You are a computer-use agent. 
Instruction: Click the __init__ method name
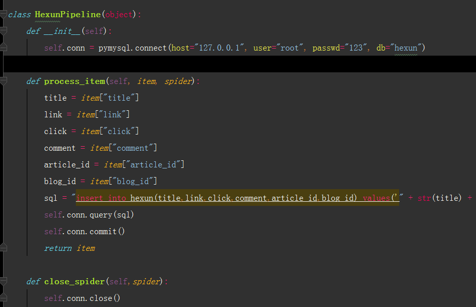coord(62,31)
